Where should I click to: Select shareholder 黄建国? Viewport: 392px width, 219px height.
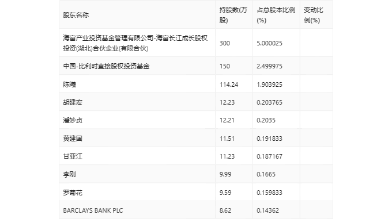tap(73, 139)
